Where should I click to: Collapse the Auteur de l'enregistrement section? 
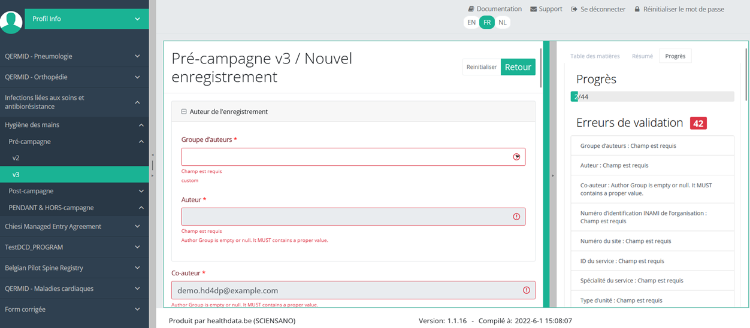click(x=184, y=112)
